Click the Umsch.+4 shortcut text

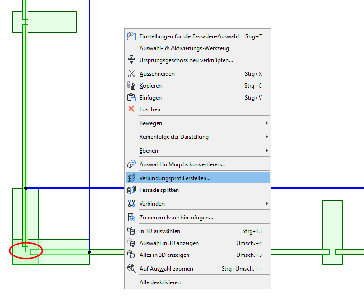249,243
